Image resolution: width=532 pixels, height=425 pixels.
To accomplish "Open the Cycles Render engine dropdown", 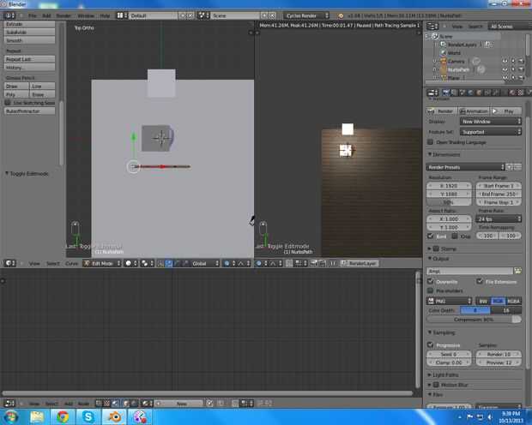I will coord(306,15).
